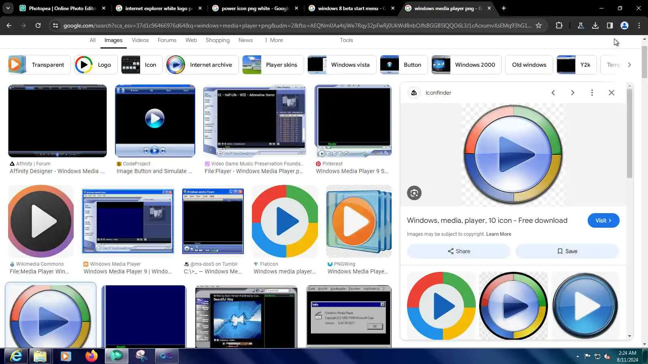Click the address bar URL field
Screen dimensions: 648x364
(x=297, y=25)
